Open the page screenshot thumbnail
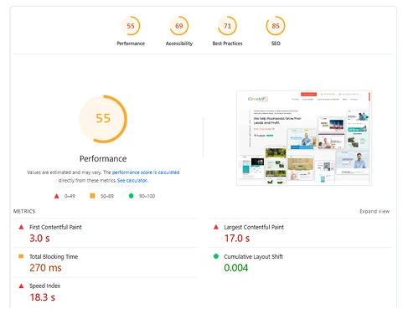This screenshot has height=309, width=403. tap(304, 138)
